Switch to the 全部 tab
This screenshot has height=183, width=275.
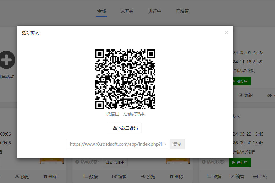102,11
